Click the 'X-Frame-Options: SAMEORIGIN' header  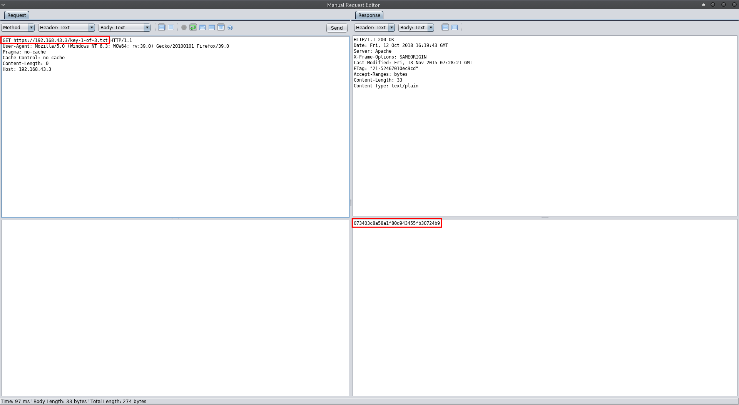coord(390,57)
